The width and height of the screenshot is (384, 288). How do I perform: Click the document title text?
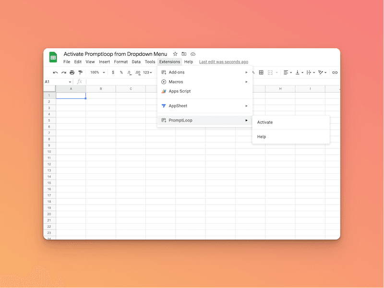[x=115, y=54]
